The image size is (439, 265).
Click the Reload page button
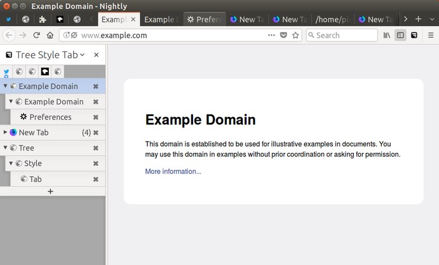37,35
